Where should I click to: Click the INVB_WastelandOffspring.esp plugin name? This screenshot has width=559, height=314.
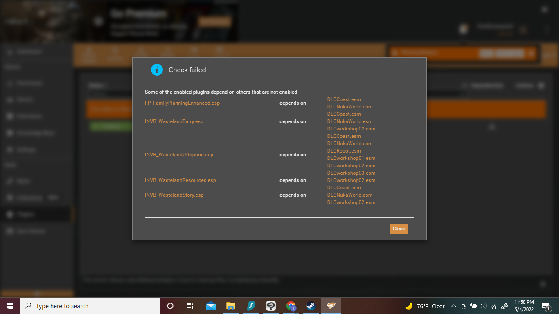click(x=179, y=155)
